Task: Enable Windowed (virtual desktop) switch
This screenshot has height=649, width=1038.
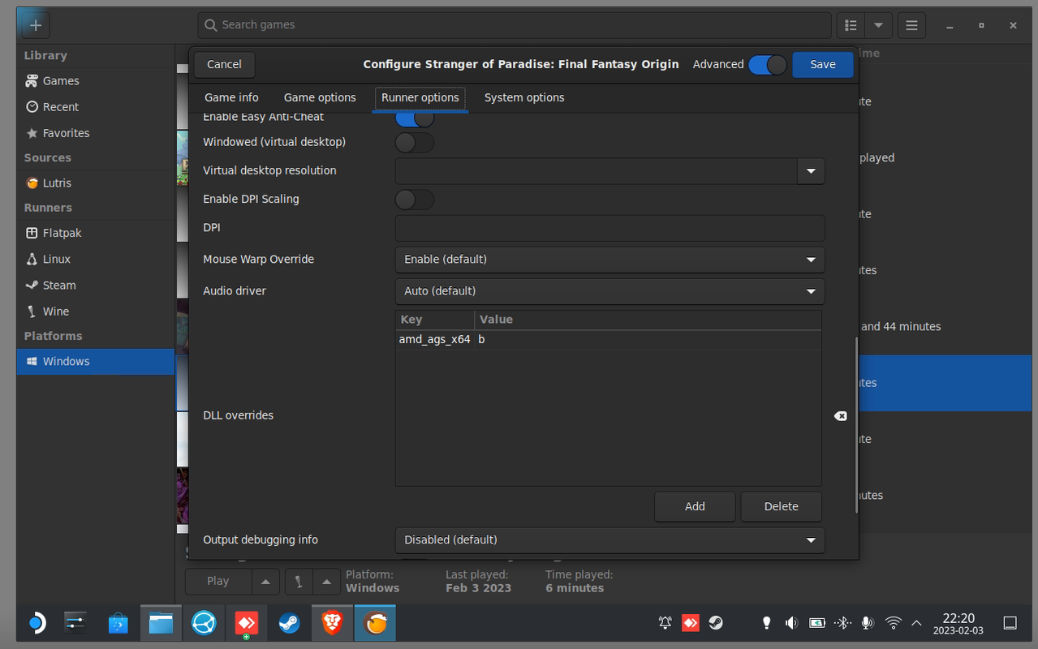Action: 415,143
